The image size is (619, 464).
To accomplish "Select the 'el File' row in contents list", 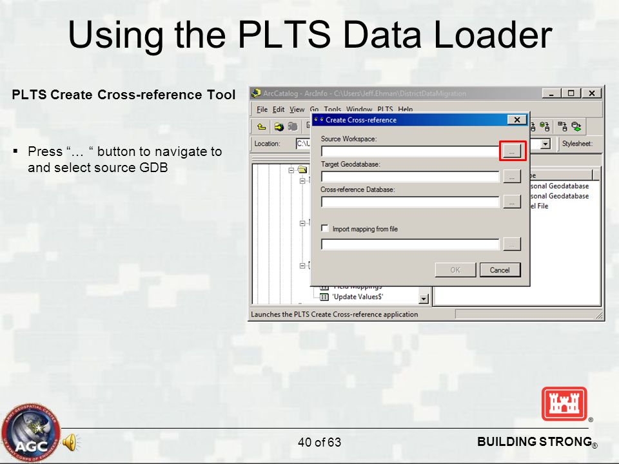I will click(539, 206).
